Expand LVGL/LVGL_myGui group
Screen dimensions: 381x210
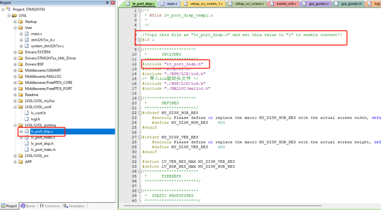(x=15, y=101)
